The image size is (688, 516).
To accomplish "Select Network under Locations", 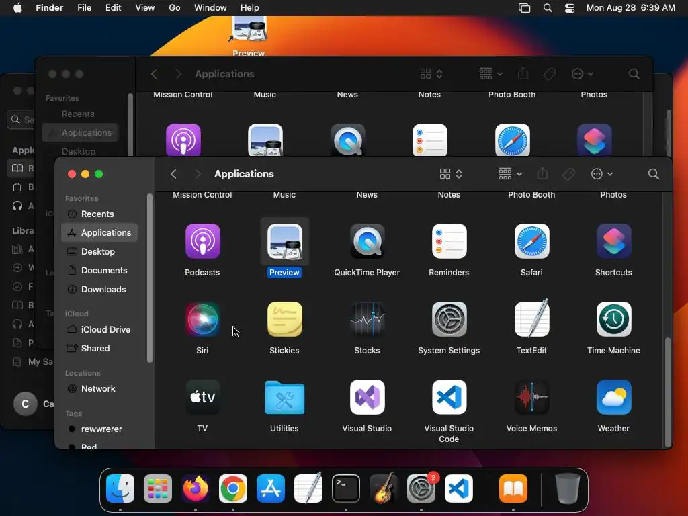I will [99, 389].
